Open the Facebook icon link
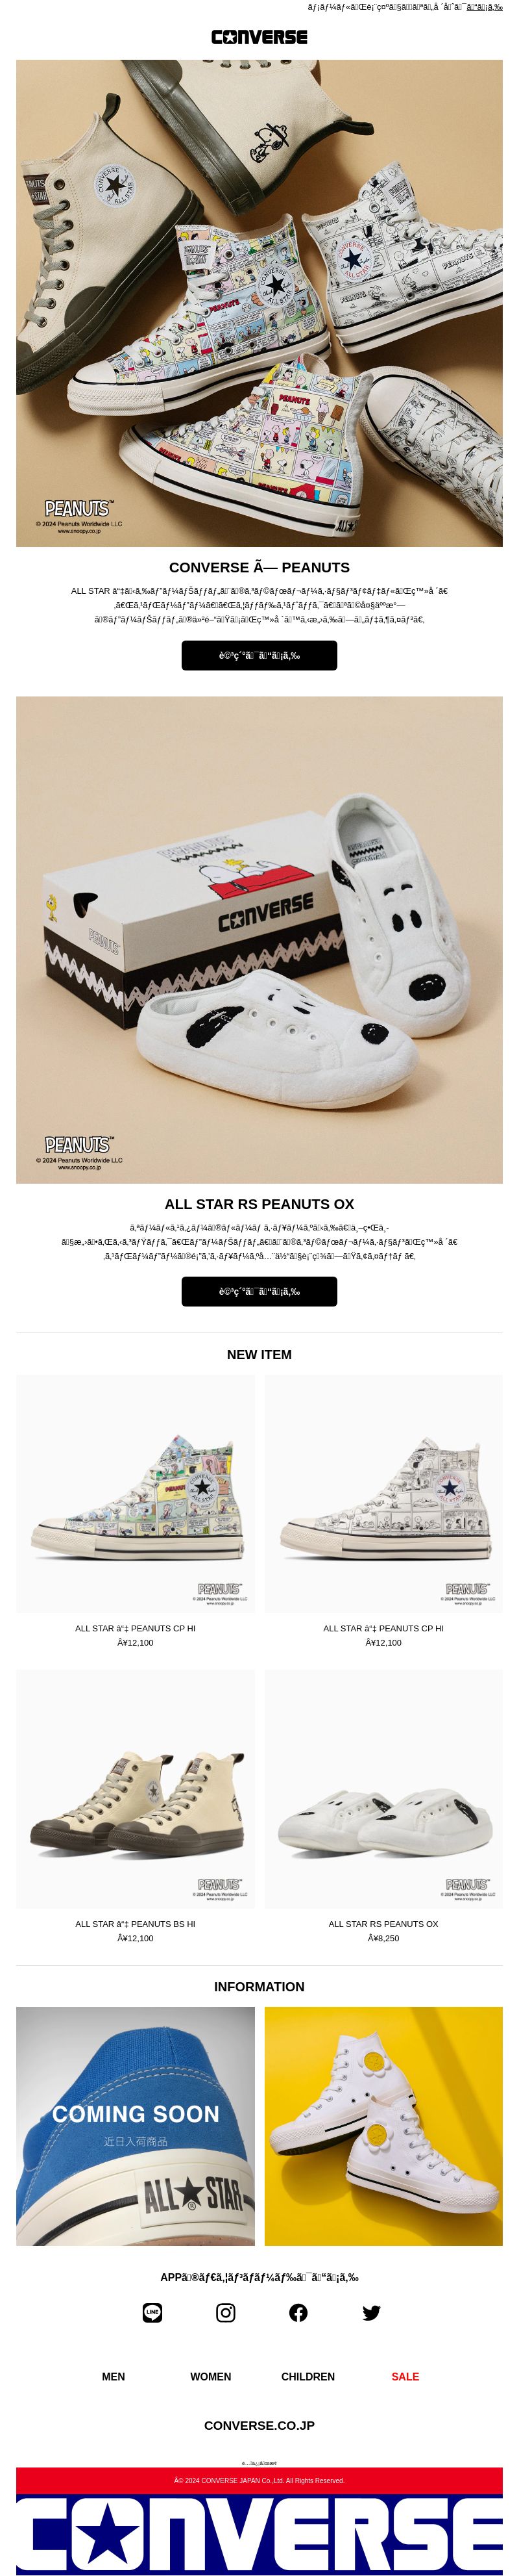 point(298,2312)
